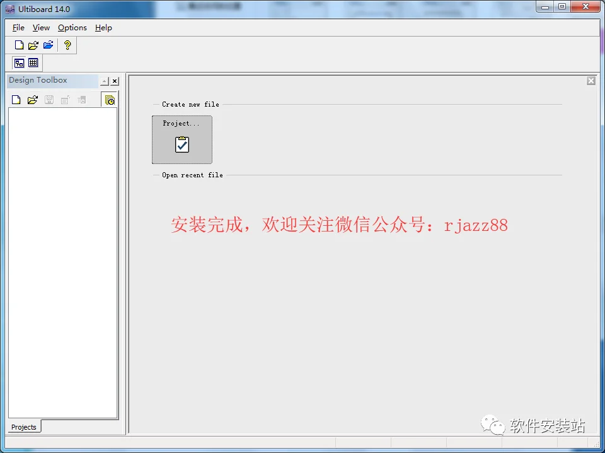Image resolution: width=605 pixels, height=453 pixels.
Task: Toggle the Design Toolbox view icon
Action: [x=19, y=62]
